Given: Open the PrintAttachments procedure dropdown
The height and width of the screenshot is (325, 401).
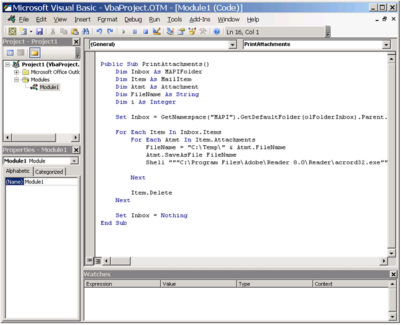Looking at the screenshot, I should click(x=386, y=45).
